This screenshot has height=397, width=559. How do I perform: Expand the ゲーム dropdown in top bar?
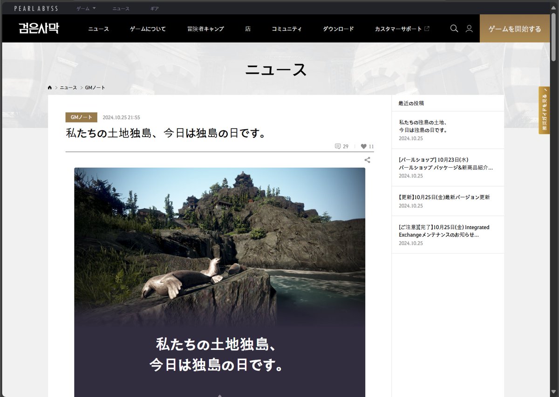click(86, 8)
